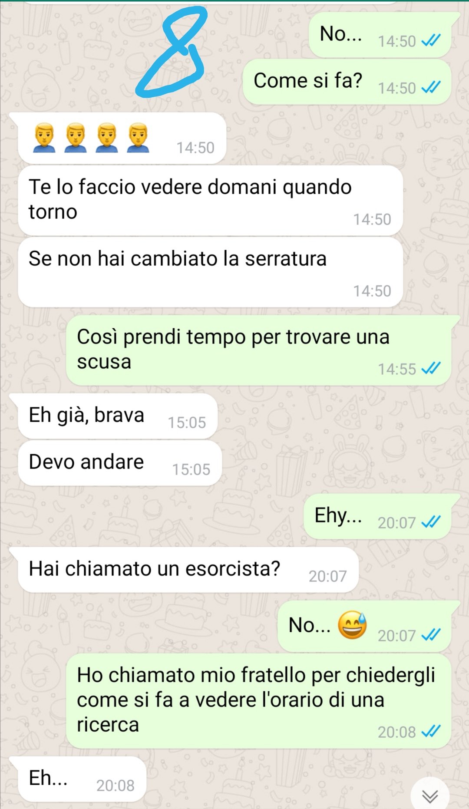Select the "Hai chiamato un esorcista?" message
Image resolution: width=469 pixels, height=809 pixels.
(x=188, y=570)
